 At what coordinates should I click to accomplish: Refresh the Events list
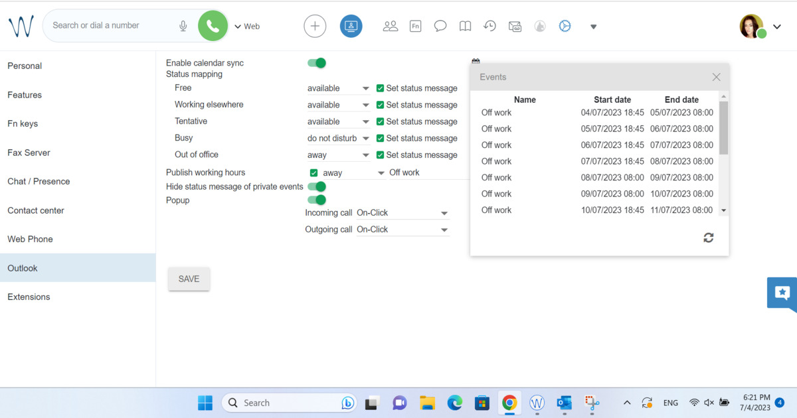pyautogui.click(x=708, y=238)
